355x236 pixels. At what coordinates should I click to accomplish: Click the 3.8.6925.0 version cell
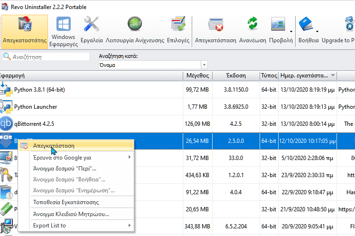236,107
